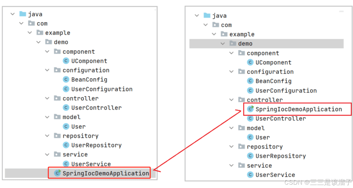Screen dimensions: 353x188
Task: Click the UserRepository class icon in right tree
Action: tap(250, 156)
